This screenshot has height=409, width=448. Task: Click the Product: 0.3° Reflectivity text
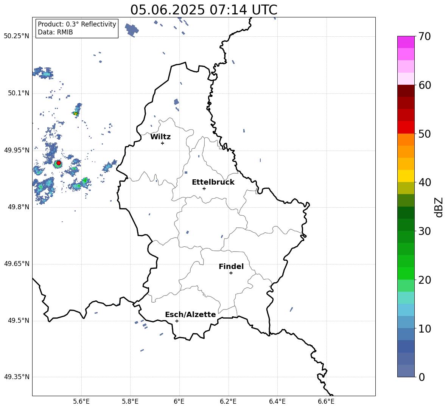point(77,24)
